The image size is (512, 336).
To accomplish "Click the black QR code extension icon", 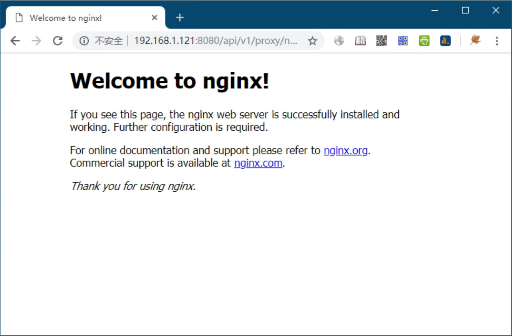I will pos(381,41).
